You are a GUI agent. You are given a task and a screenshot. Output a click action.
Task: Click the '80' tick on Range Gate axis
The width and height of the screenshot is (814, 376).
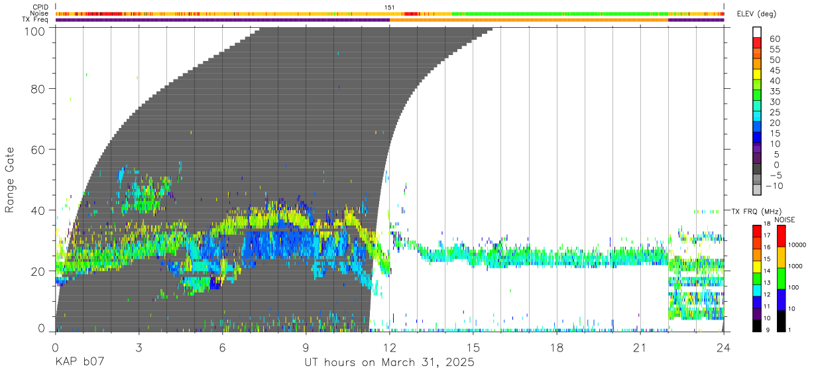point(38,89)
